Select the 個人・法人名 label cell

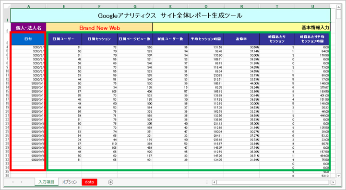(x=28, y=28)
